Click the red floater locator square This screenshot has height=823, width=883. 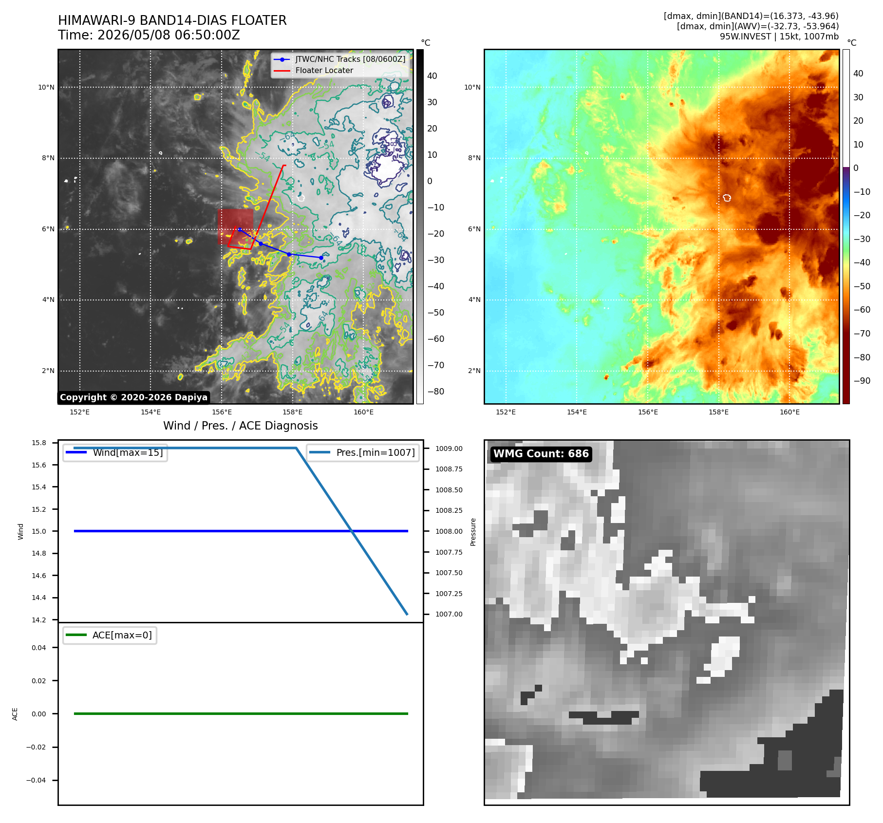pos(236,227)
